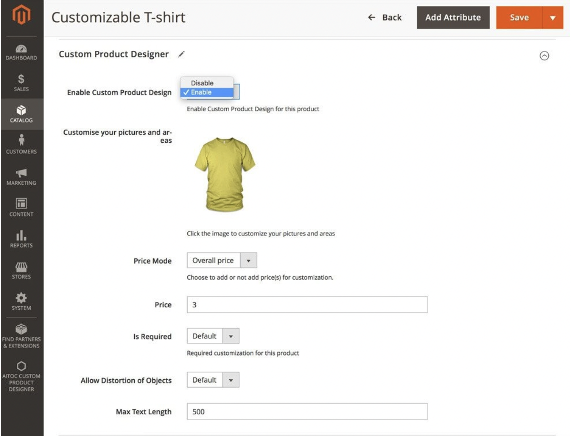Open Aitoc Custom Product Designer menu
This screenshot has height=436, width=571.
point(21,376)
